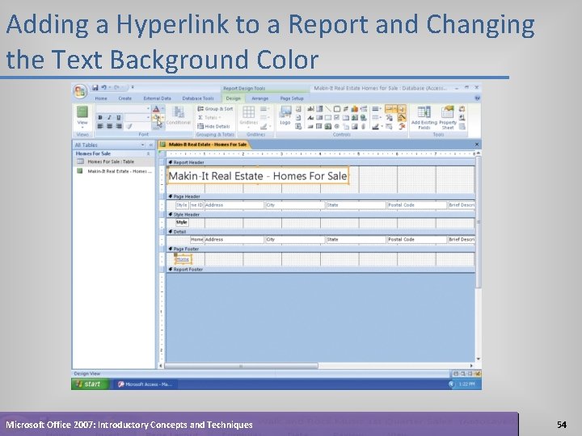Apply the Fill/Back Color paint bucket
Viewport: 582px width, 436px height.
point(157,118)
